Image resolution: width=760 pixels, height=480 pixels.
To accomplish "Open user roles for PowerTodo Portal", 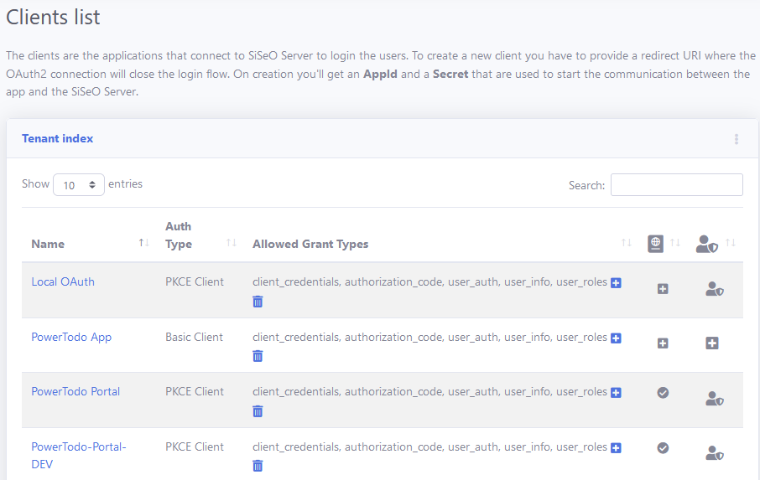I will pyautogui.click(x=714, y=399).
